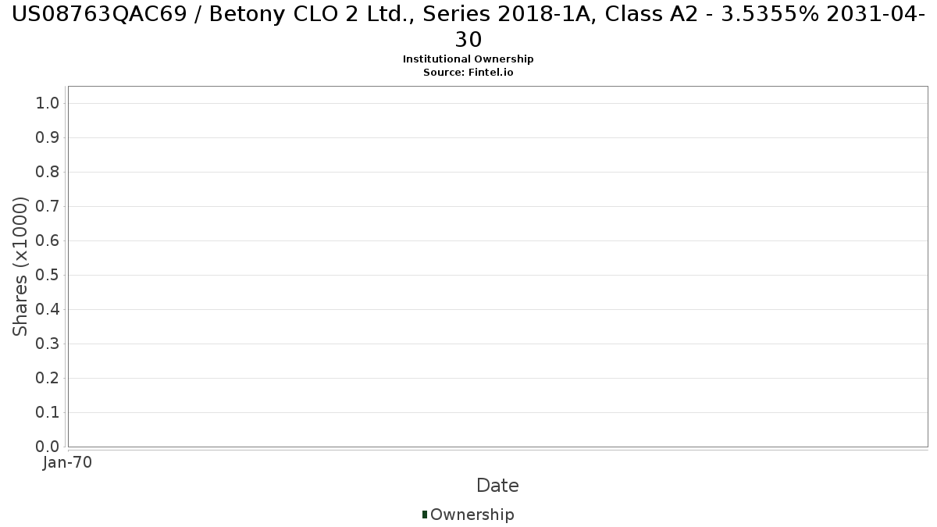937x527 pixels.
Task: Click the 0.2 y-axis tick label
Action: (48, 378)
